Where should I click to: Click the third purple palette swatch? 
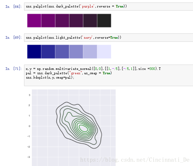pyautogui.click(x=62, y=21)
